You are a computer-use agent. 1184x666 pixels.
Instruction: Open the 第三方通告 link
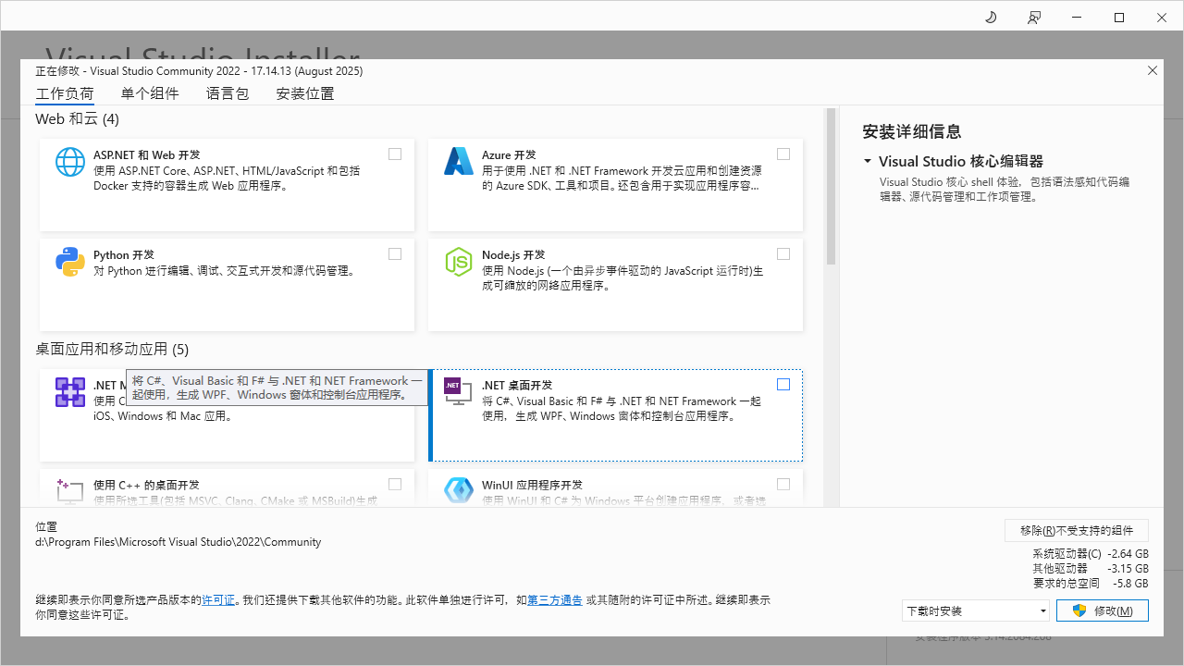pyautogui.click(x=555, y=600)
